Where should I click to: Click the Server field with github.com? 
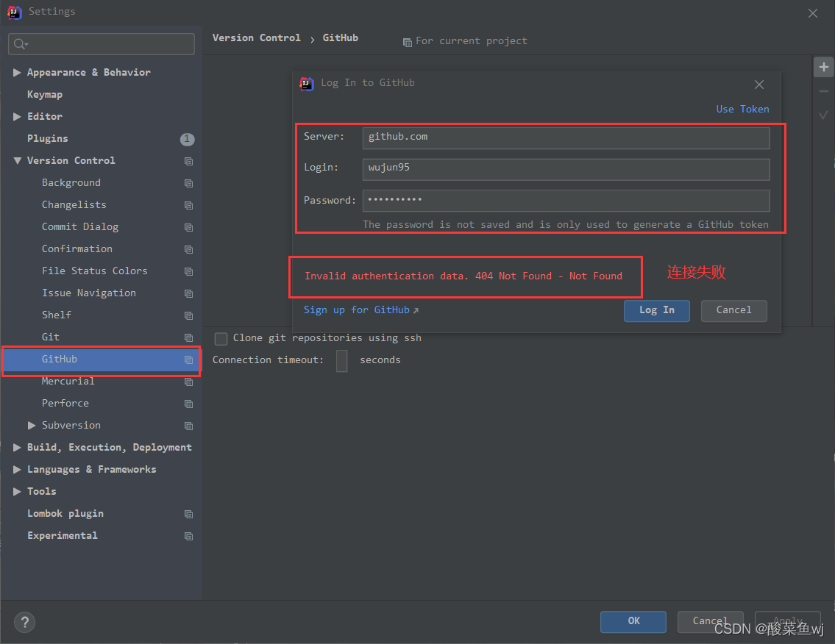566,138
